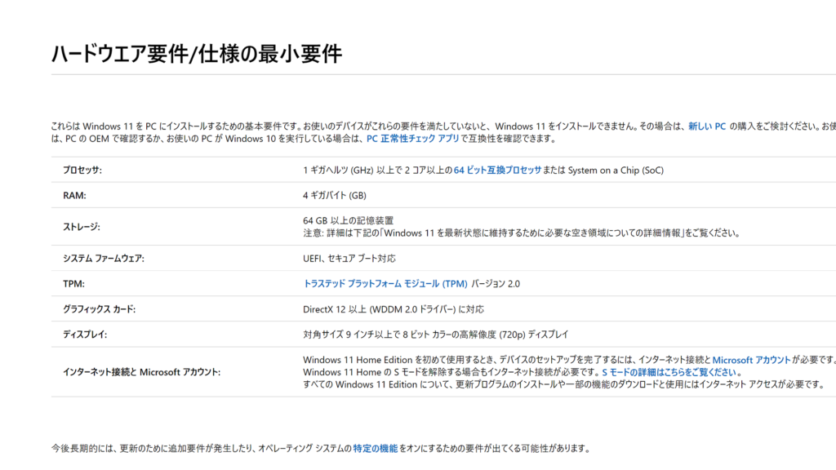Open the PC 正常性チェック アプリ link
The width and height of the screenshot is (836, 470).
[x=412, y=139]
